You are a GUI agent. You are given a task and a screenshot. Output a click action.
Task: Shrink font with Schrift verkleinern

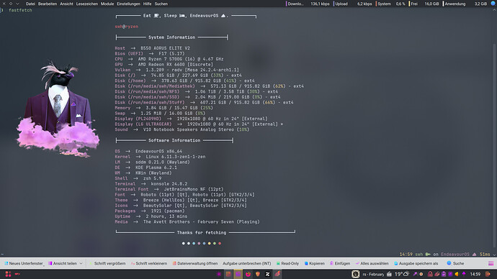click(x=148, y=263)
